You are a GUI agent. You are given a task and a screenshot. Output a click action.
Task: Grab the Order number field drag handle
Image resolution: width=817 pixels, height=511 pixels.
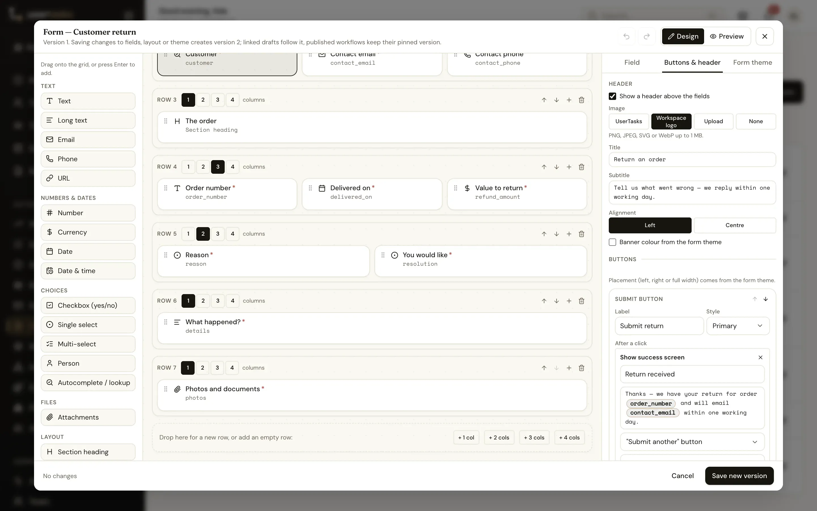(165, 188)
